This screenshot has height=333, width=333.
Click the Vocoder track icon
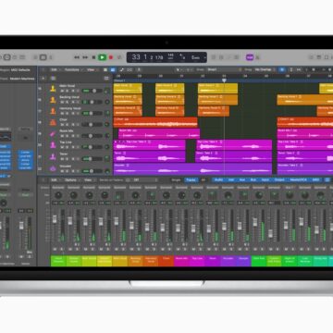pos(53,168)
